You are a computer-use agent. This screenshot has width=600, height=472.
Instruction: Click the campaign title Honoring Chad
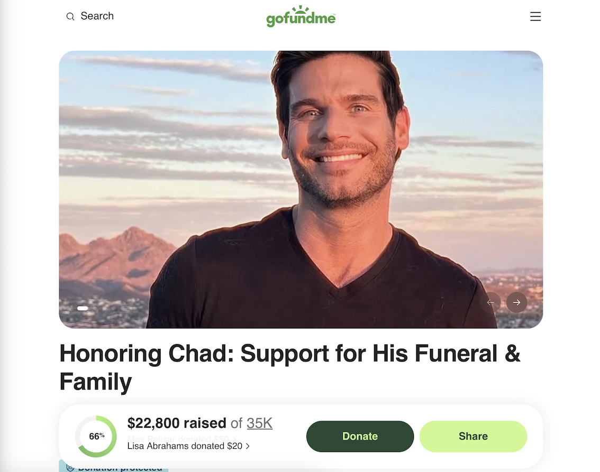tap(289, 367)
